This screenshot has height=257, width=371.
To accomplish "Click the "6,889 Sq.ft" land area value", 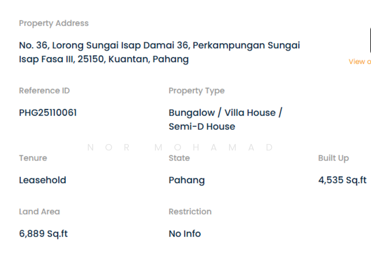I will 44,234.
